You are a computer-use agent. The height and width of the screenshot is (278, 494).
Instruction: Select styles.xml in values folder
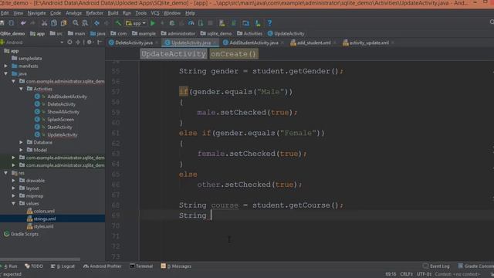point(43,226)
